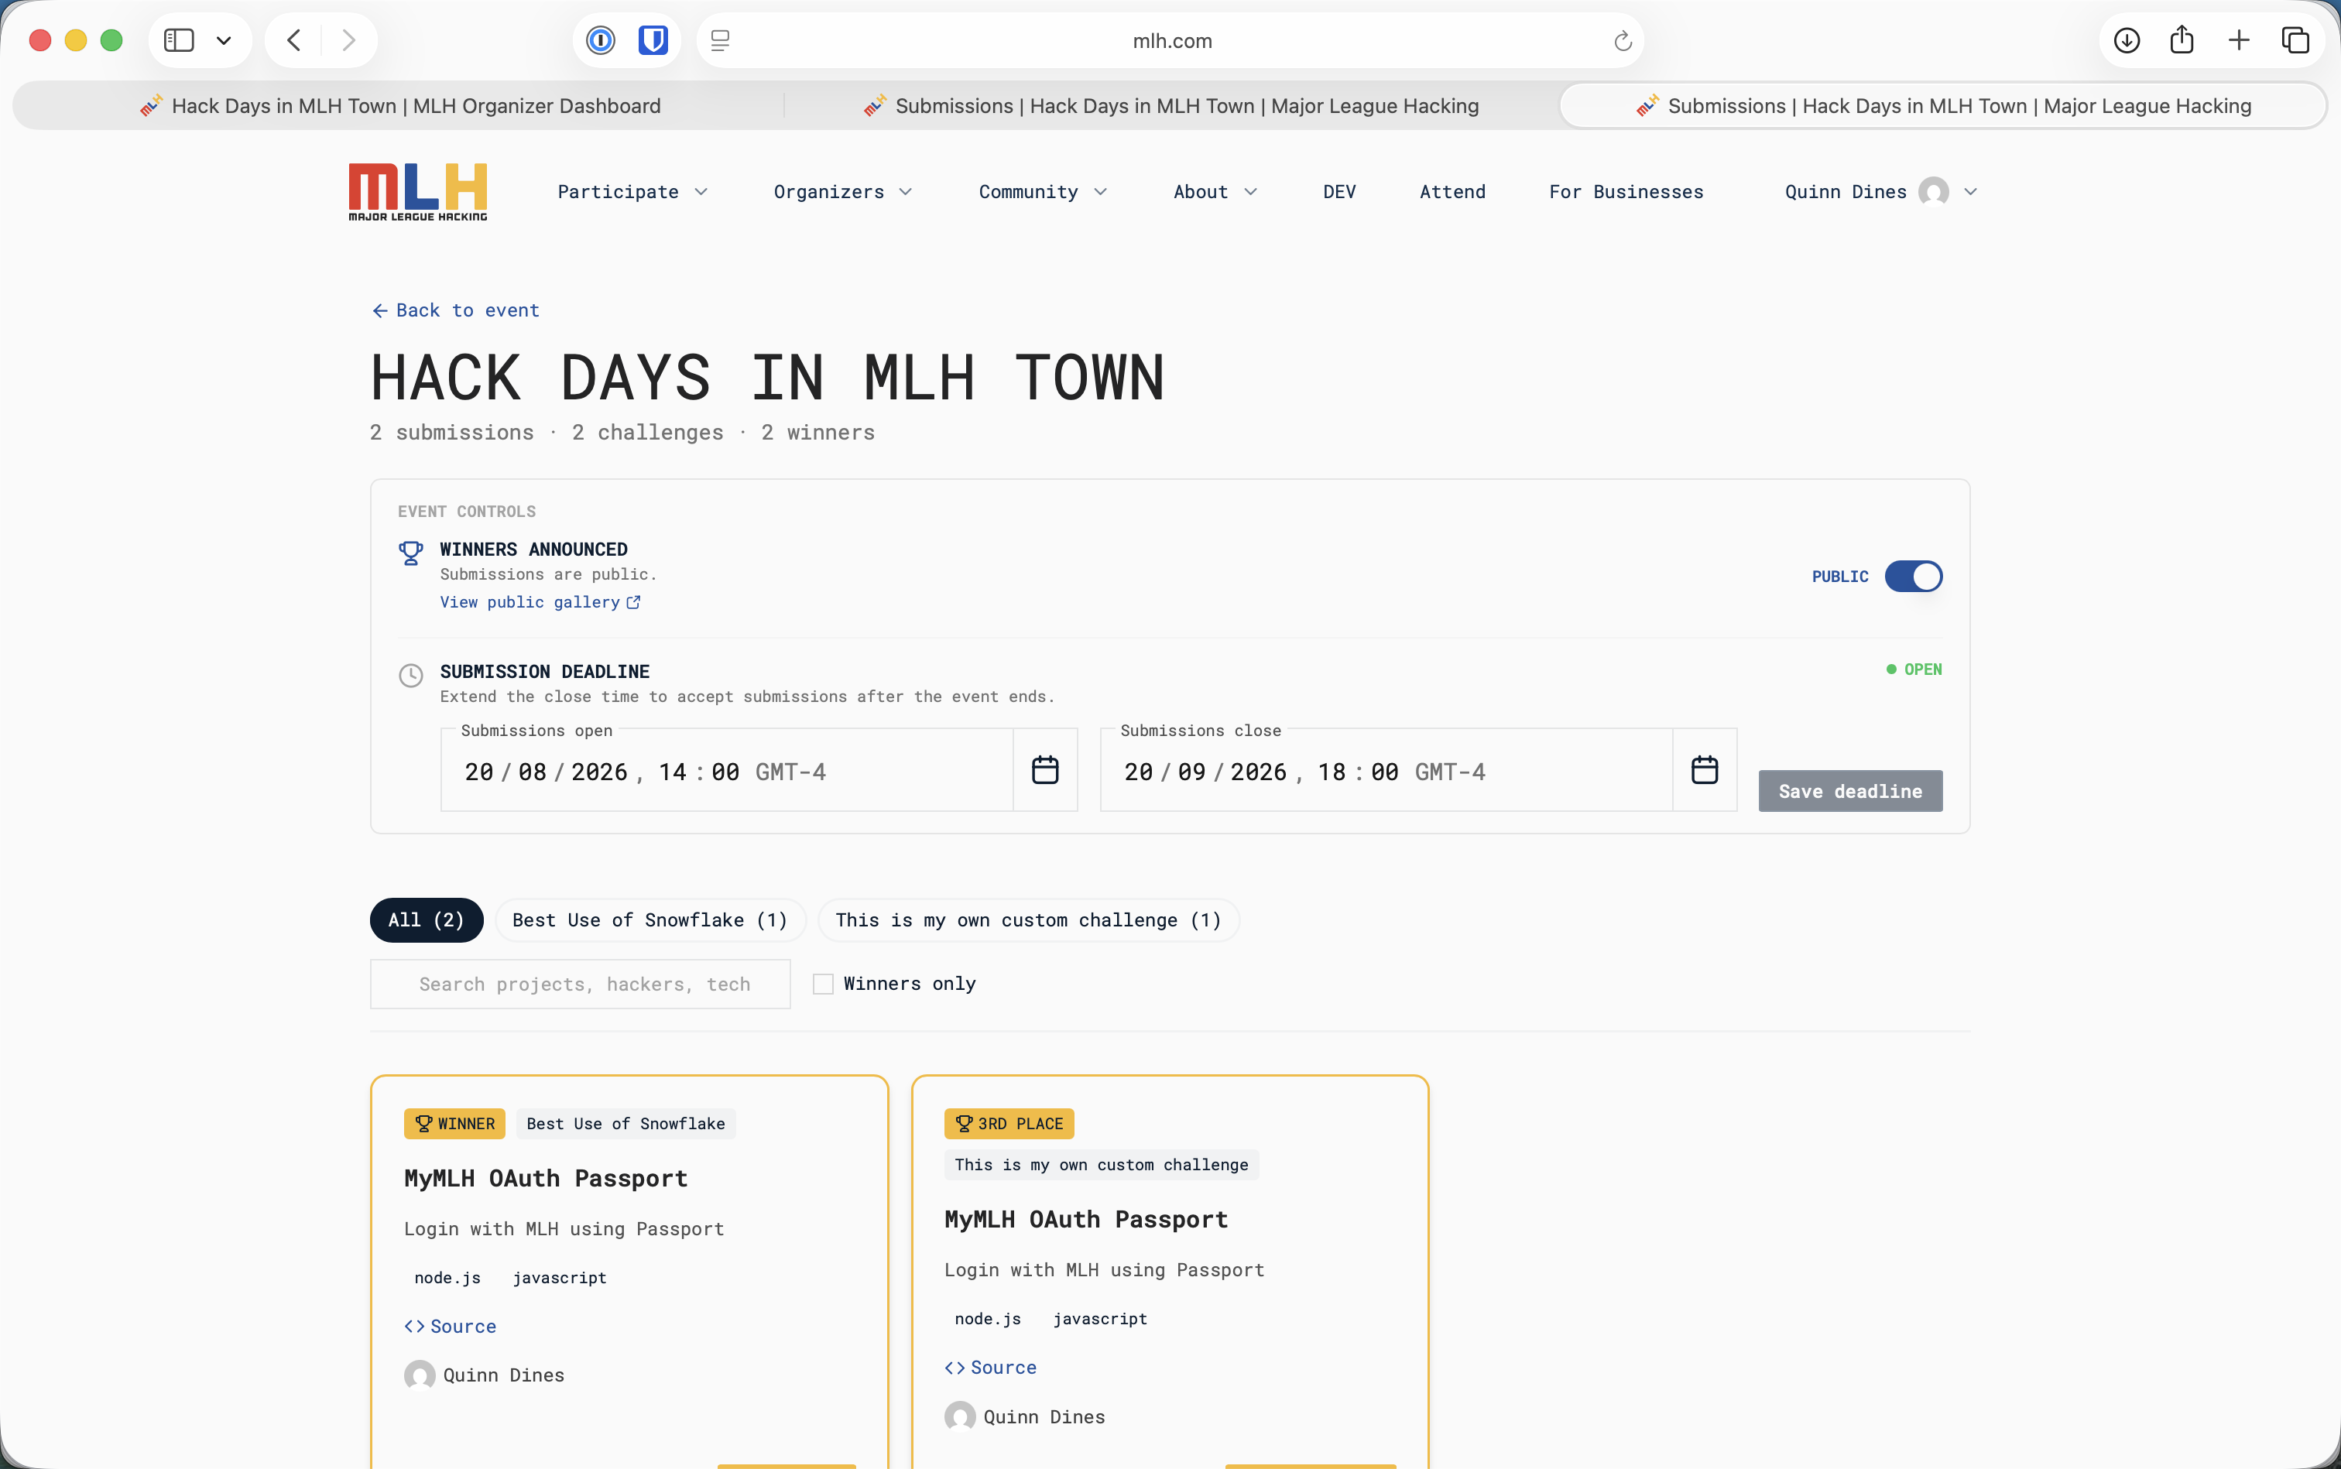
Task: Open the Share icon in Safari toolbar
Action: tap(2182, 39)
